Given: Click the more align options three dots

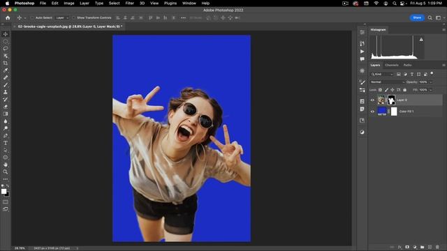Looking at the screenshot, I should [183, 17].
